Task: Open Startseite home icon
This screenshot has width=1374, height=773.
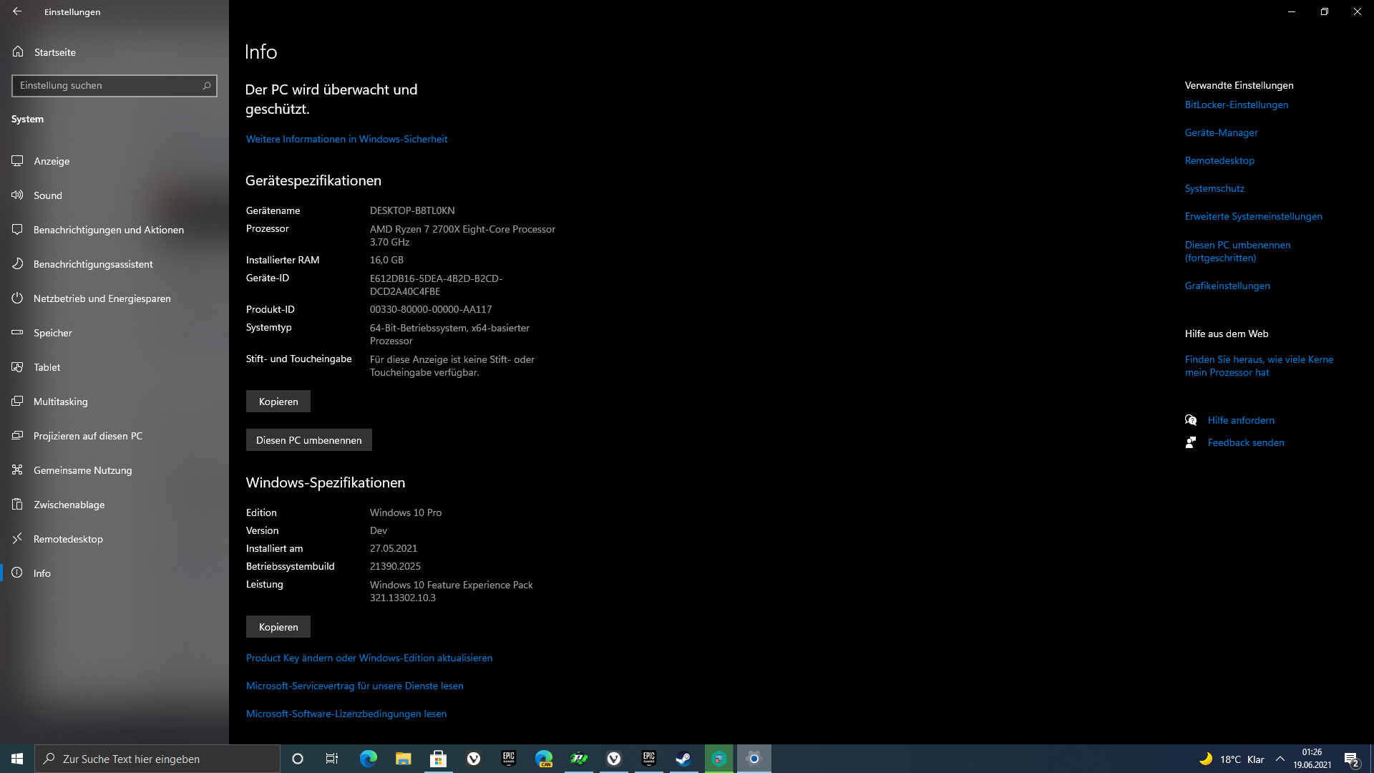Action: coord(18,52)
